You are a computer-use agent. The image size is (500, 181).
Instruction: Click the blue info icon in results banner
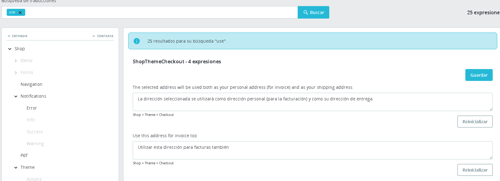(x=137, y=41)
